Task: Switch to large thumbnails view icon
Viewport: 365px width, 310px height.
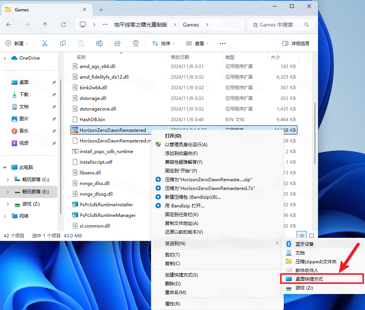Action: [x=312, y=236]
